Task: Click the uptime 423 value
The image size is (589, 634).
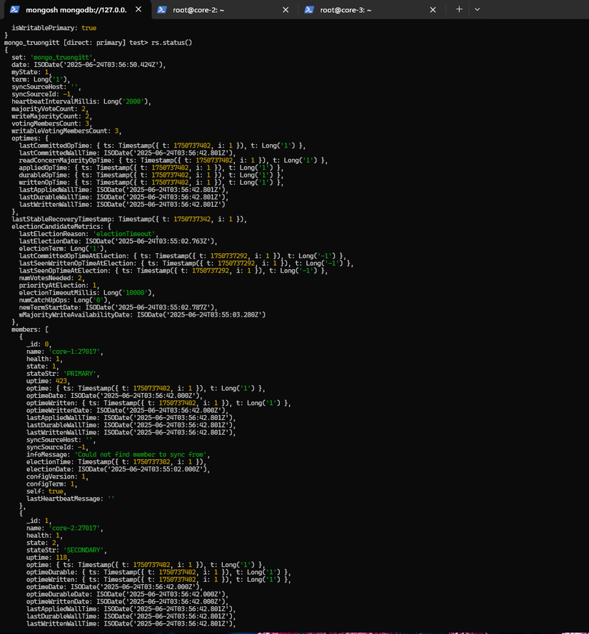Action: (61, 381)
